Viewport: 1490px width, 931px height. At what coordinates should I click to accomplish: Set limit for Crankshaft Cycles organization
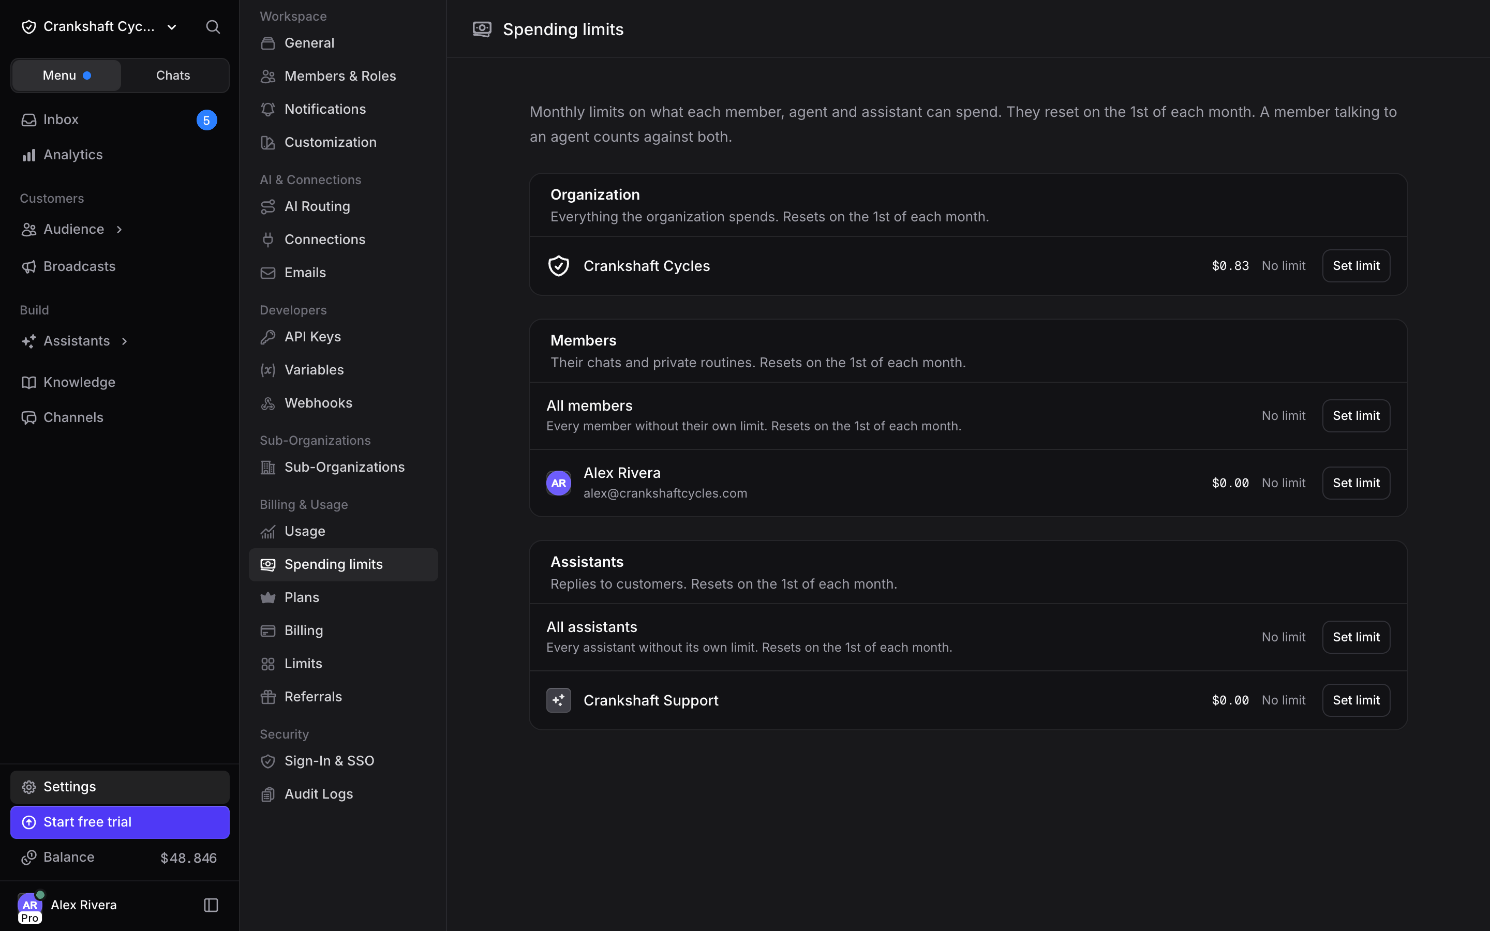pyautogui.click(x=1356, y=266)
